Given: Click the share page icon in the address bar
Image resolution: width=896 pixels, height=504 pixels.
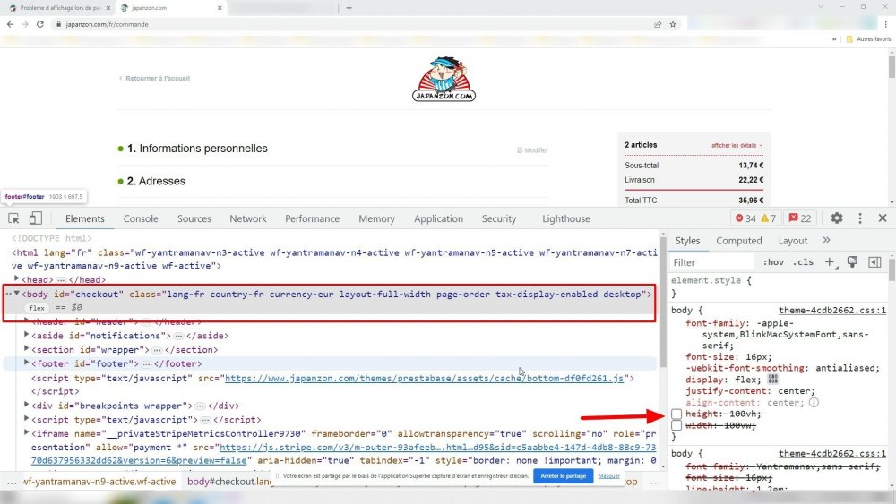Looking at the screenshot, I should click(x=658, y=24).
